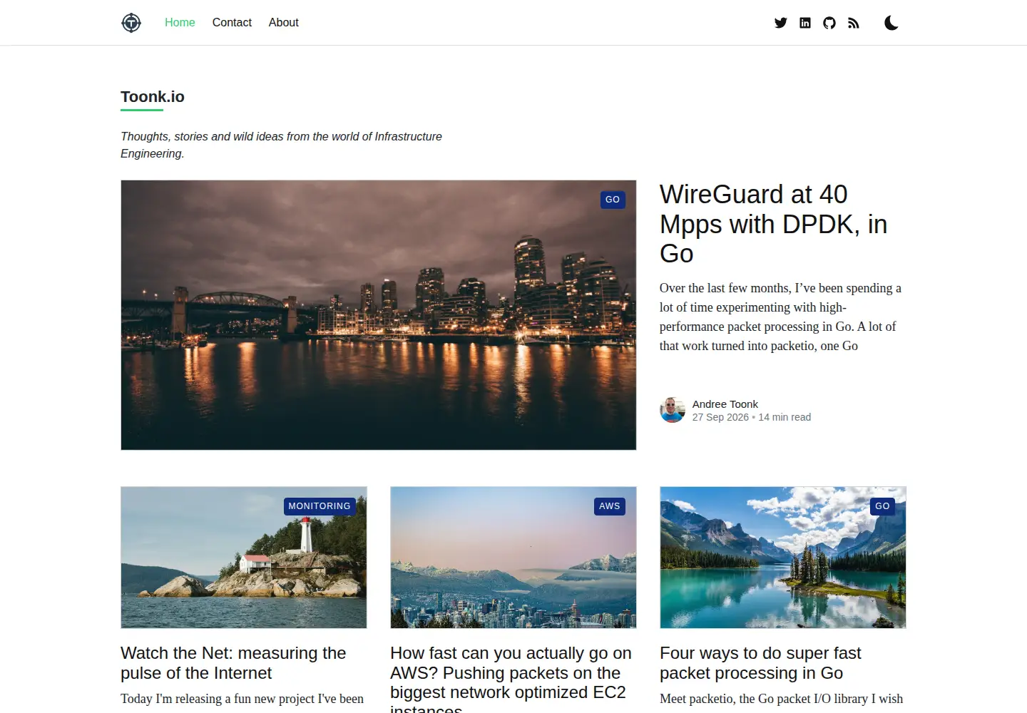Click the Toonk.io site logo icon
The height and width of the screenshot is (713, 1027).
click(x=131, y=23)
